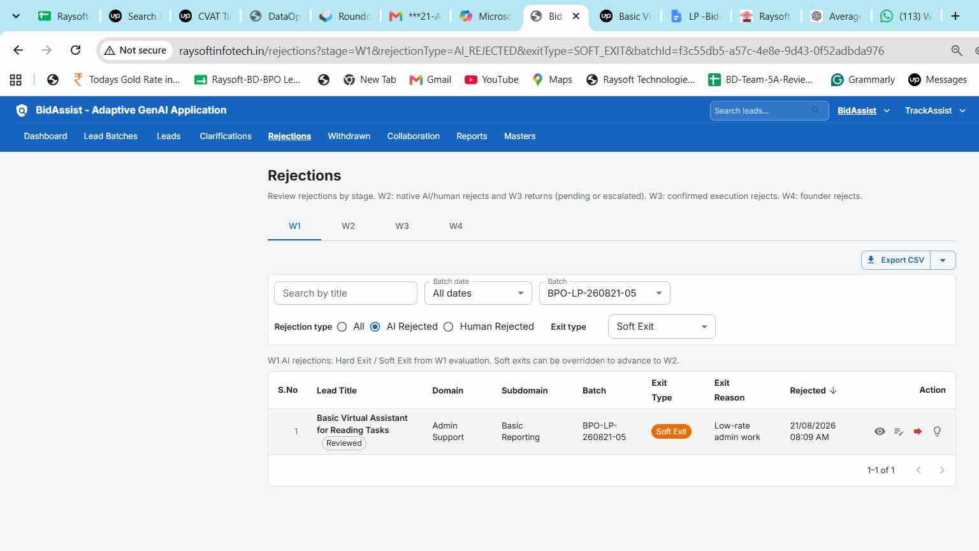Click the Search by title input field
Viewport: 979px width, 551px height.
pos(345,293)
